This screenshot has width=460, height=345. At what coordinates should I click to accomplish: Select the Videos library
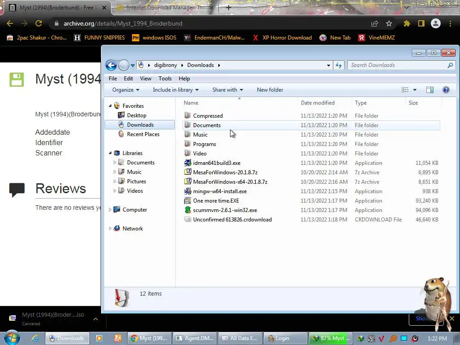[135, 190]
